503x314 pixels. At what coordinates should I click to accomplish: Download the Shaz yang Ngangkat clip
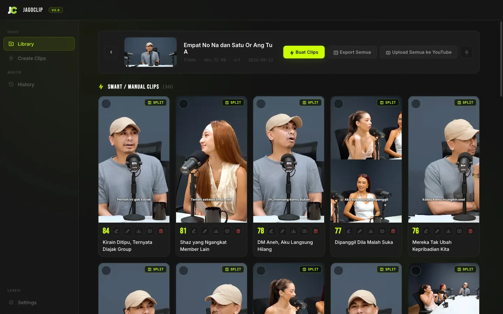[x=216, y=231]
